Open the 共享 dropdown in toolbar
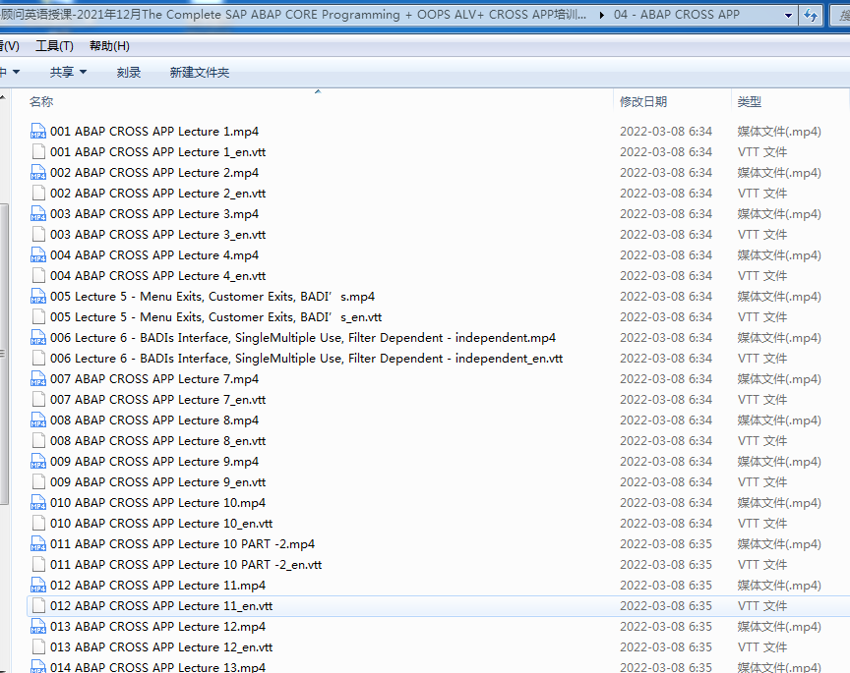 [x=68, y=72]
